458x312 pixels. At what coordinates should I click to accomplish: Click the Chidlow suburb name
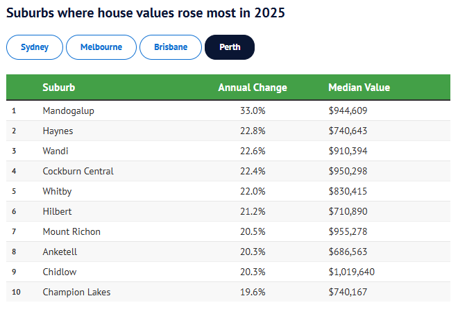pyautogui.click(x=60, y=272)
